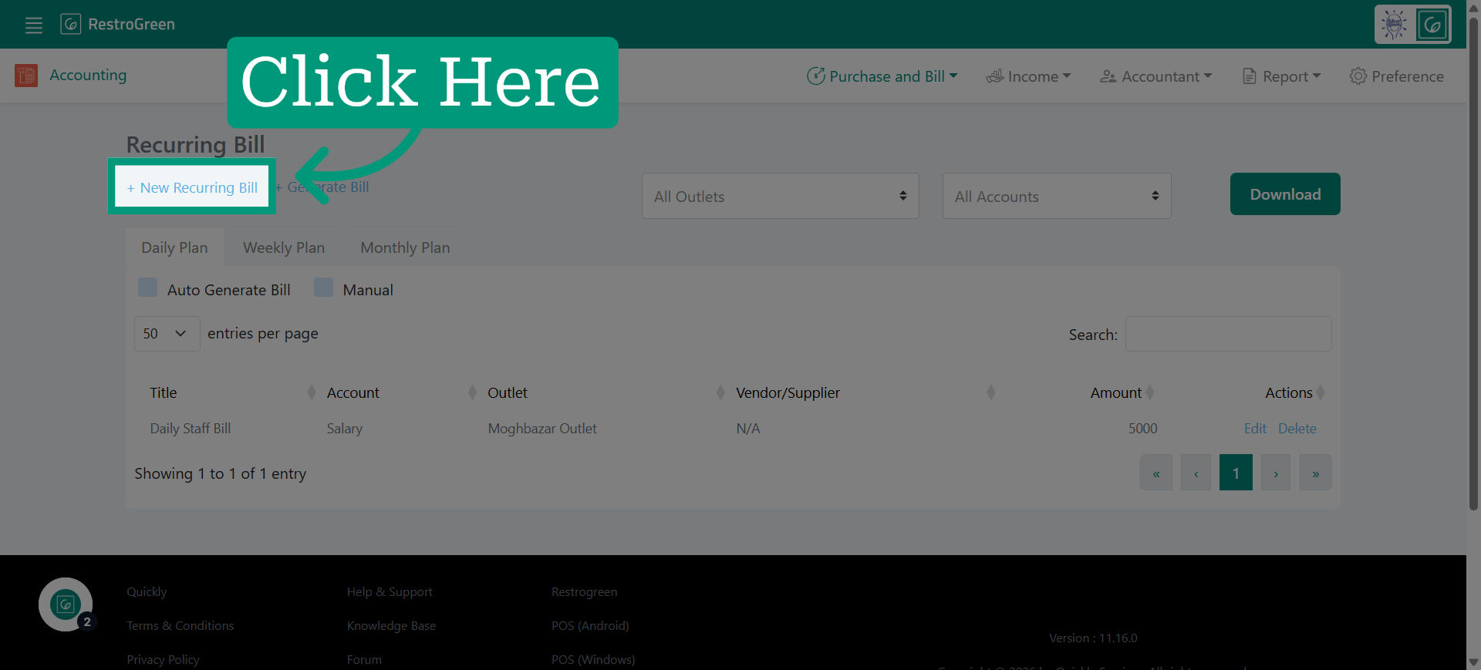The height and width of the screenshot is (670, 1481).
Task: Sort by Amount column arrows
Action: pos(1150,392)
